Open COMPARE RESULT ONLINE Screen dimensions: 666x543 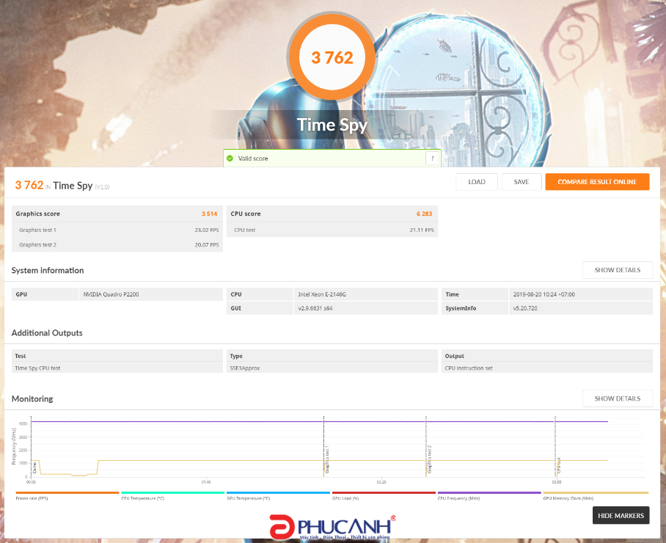[597, 182]
